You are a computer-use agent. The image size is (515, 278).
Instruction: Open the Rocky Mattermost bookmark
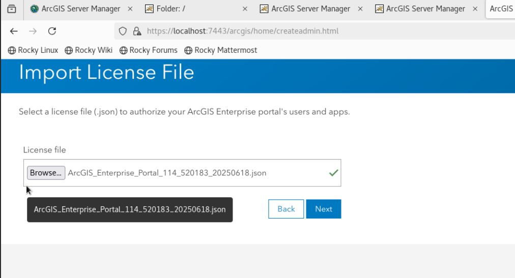221,50
